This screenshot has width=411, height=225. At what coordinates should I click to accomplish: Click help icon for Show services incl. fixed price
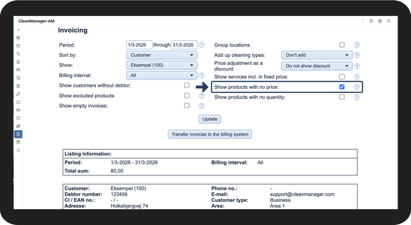click(357, 77)
